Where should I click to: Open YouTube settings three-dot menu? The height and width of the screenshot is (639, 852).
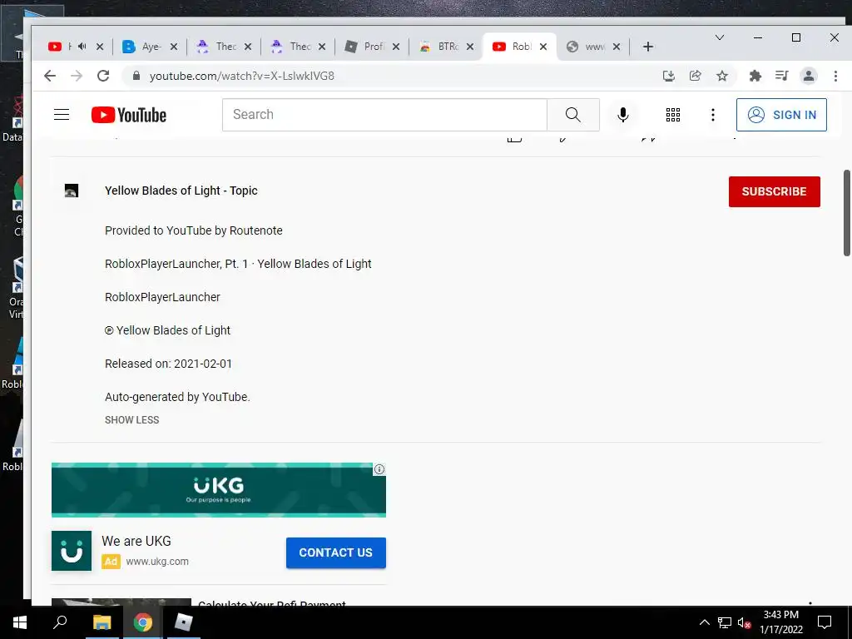click(x=712, y=115)
